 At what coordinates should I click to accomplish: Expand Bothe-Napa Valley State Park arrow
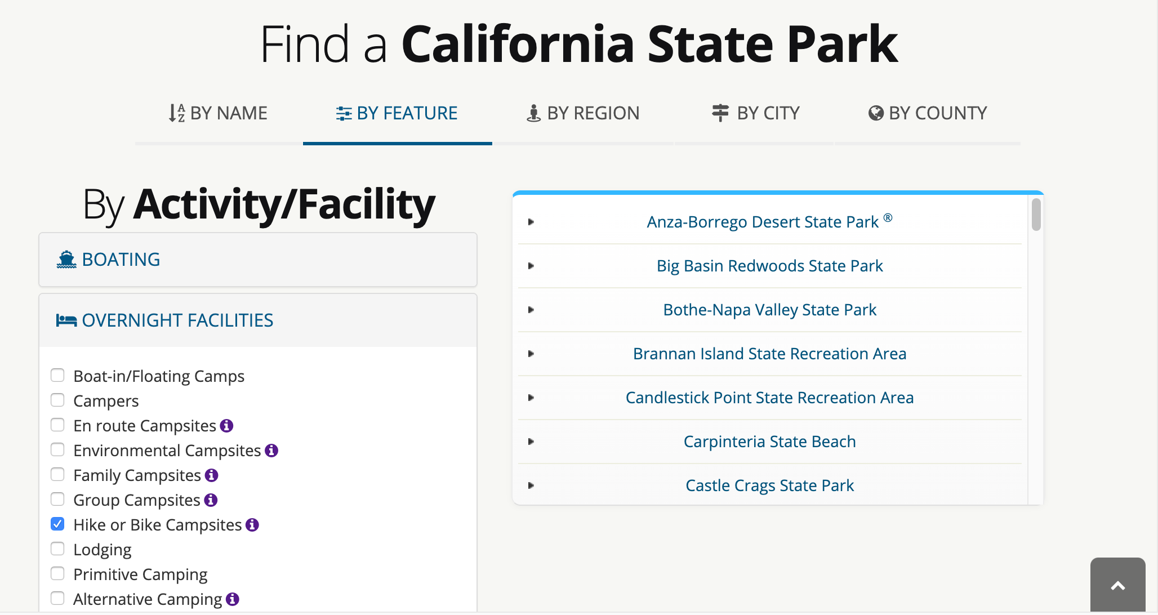(x=531, y=310)
